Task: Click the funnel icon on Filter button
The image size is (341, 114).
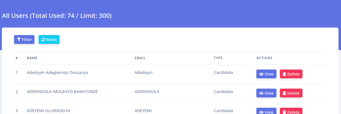Action: [x=19, y=39]
